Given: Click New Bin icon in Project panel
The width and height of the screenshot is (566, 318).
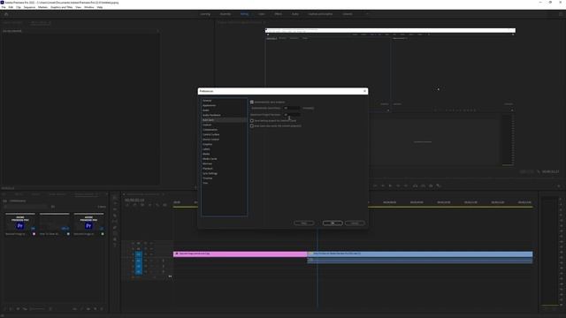Looking at the screenshot, I should tap(88, 309).
